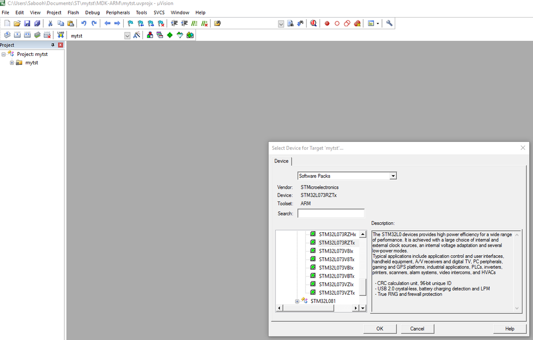Start debug session magnifier icon
Image resolution: width=533 pixels, height=340 pixels.
313,23
